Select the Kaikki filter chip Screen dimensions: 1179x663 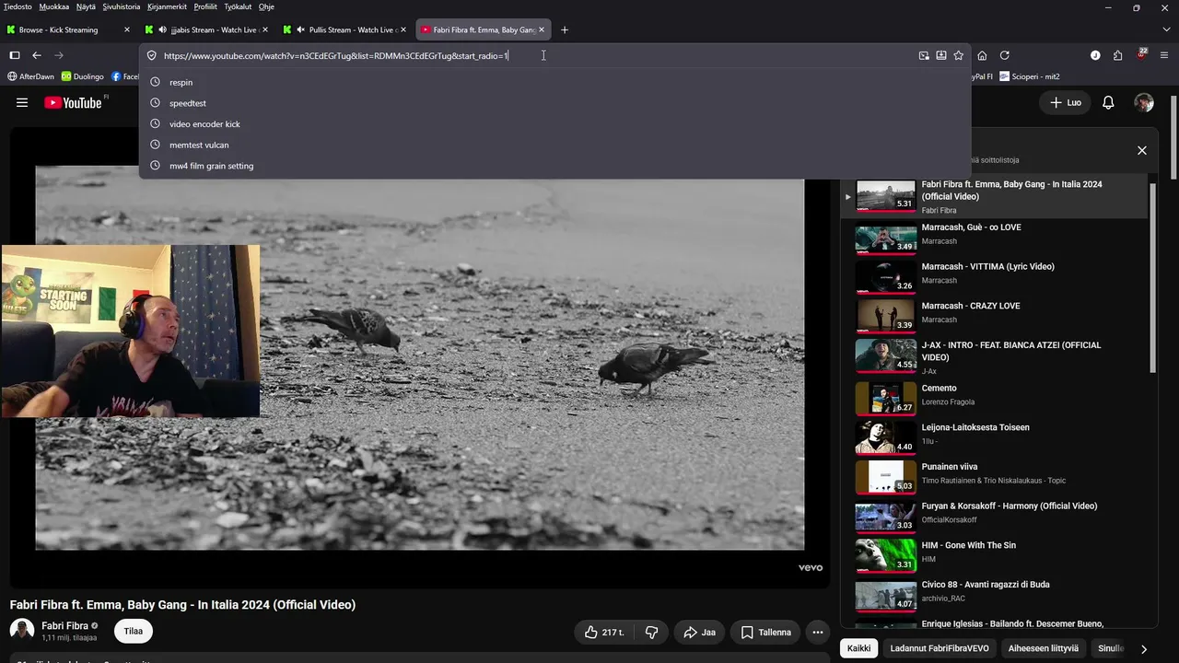click(858, 648)
